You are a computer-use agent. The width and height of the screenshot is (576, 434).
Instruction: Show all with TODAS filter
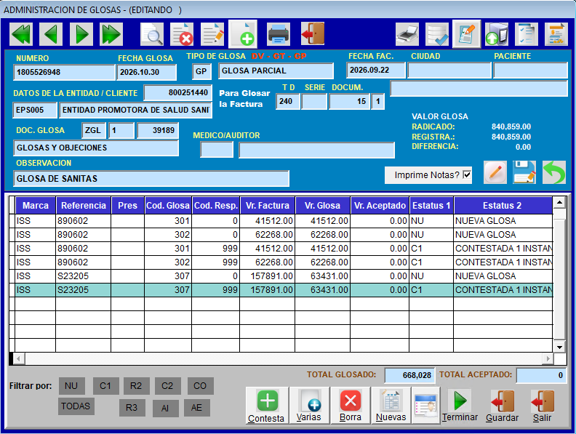pos(76,406)
